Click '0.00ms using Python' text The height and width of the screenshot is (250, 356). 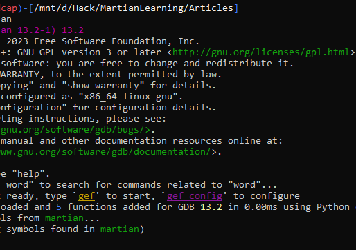[297, 207]
